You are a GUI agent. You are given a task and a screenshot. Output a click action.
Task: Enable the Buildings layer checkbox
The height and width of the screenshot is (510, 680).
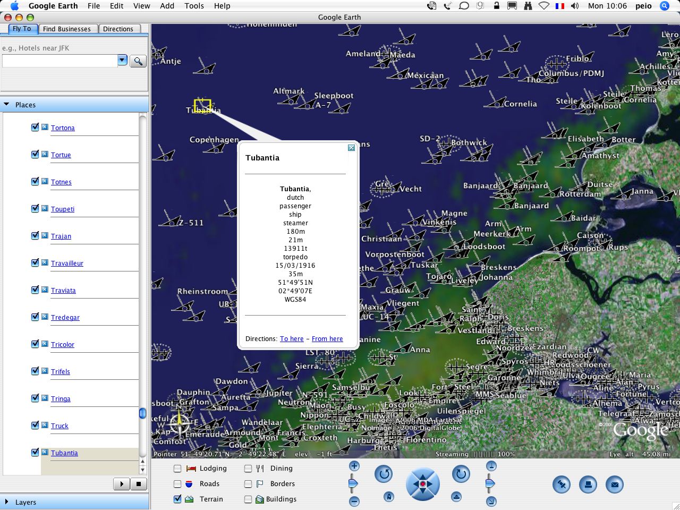[248, 499]
